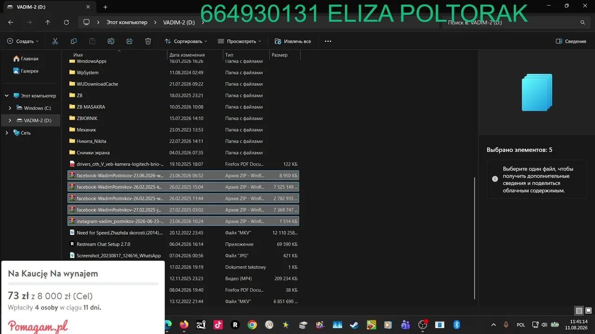Image resolution: width=595 pixels, height=334 pixels.
Task: Open the Создать dropdown menu
Action: 23,41
